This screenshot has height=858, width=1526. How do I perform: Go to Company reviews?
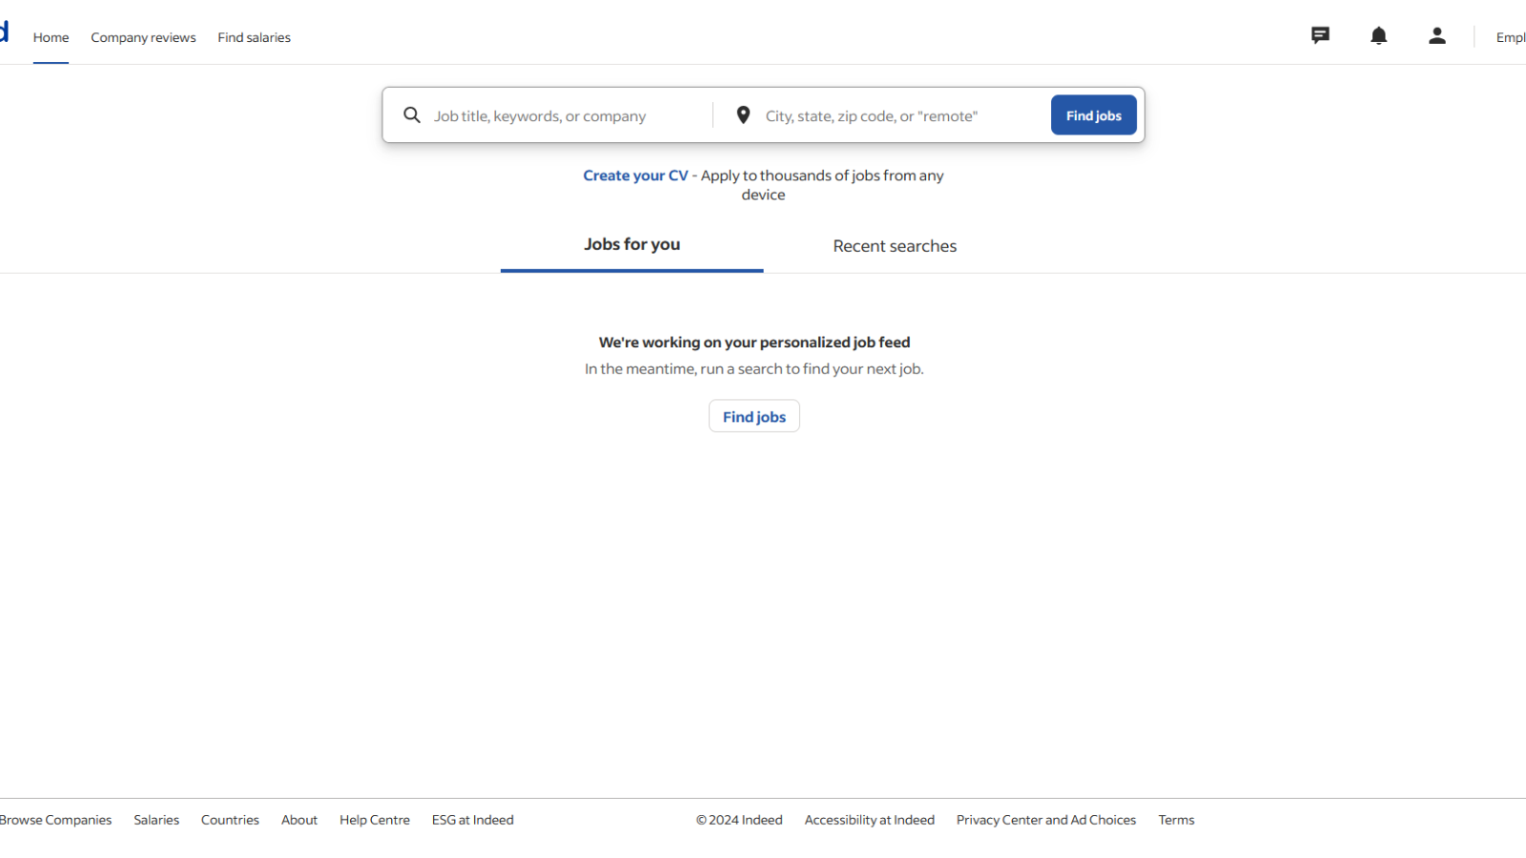pyautogui.click(x=143, y=38)
